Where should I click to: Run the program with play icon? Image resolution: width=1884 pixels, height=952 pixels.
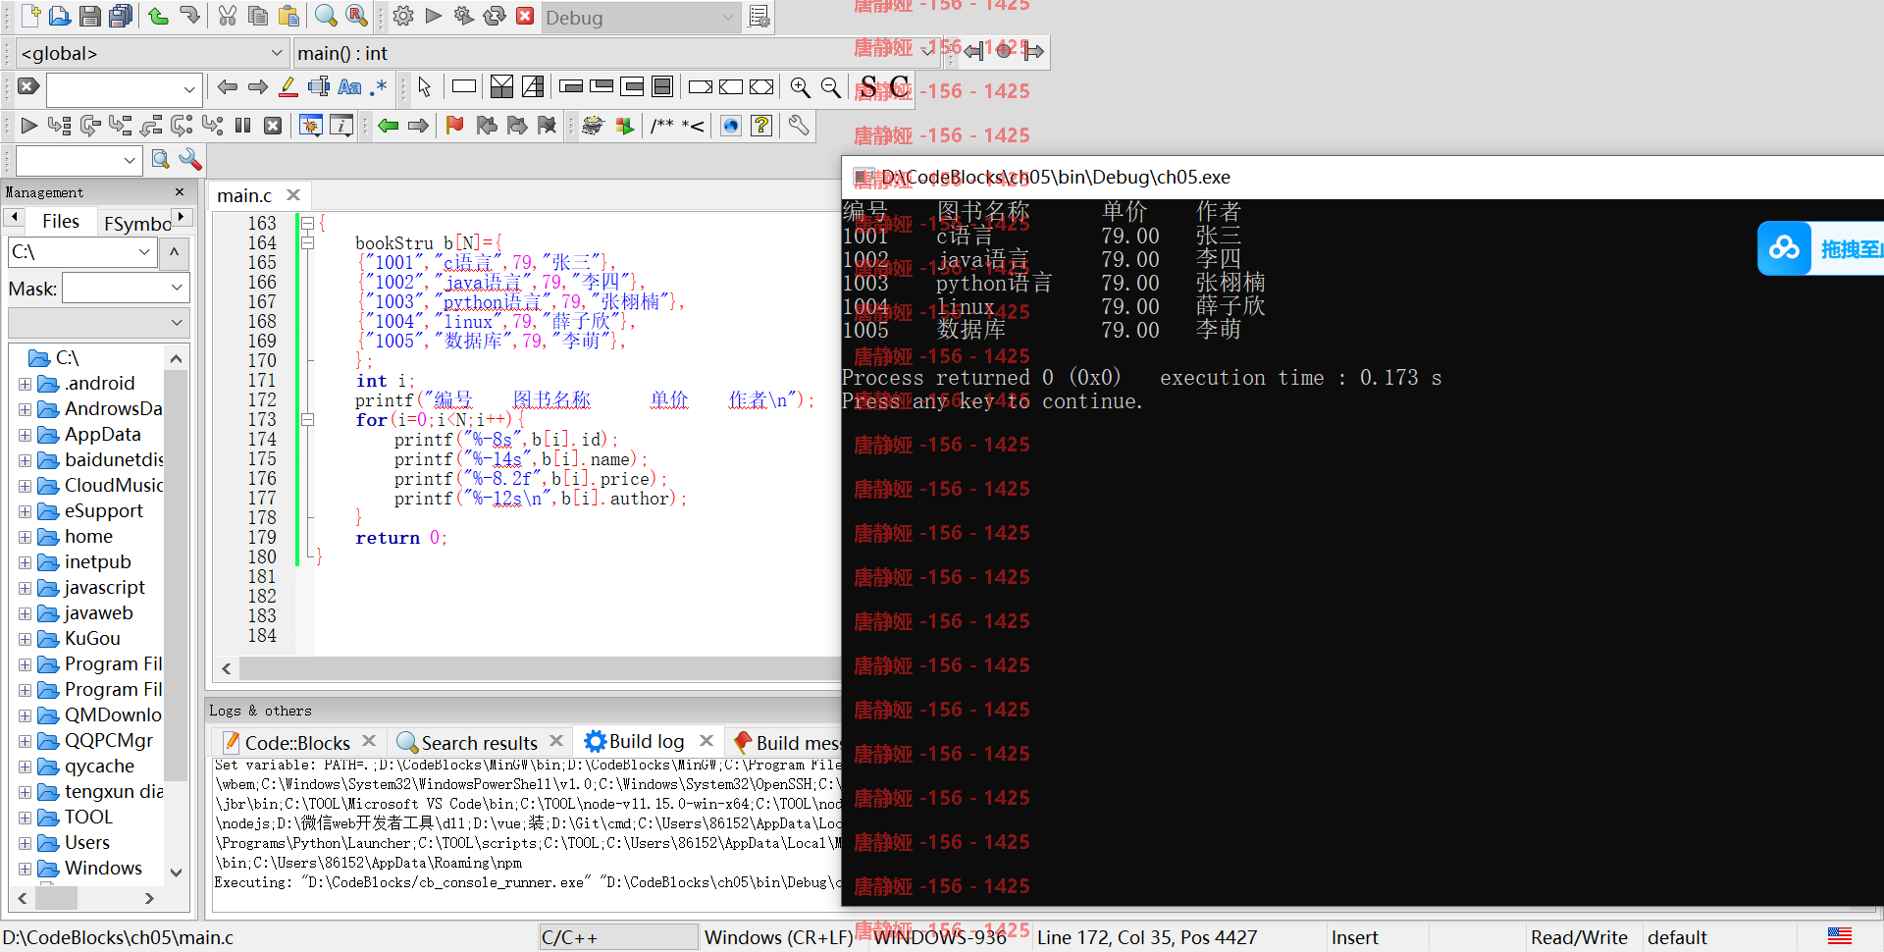(433, 16)
